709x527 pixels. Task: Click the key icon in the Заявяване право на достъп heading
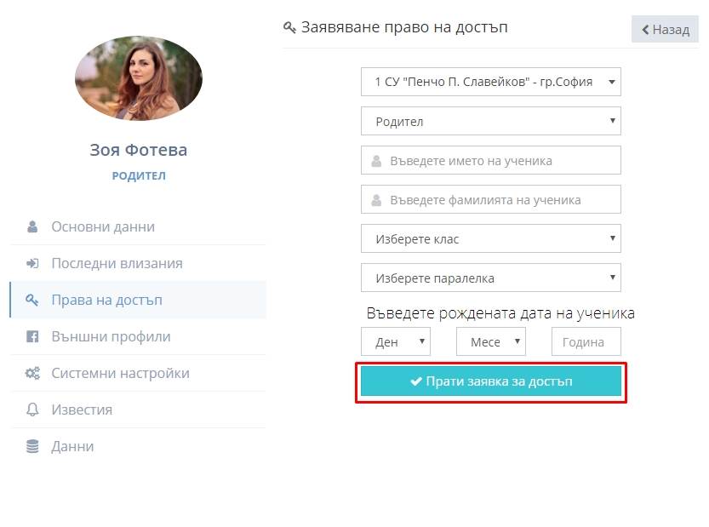tap(289, 27)
